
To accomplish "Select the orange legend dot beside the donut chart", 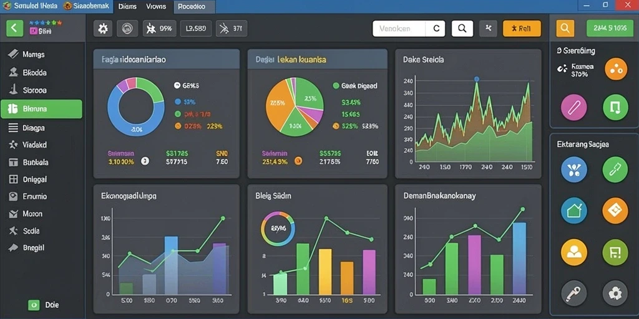I will [x=177, y=126].
